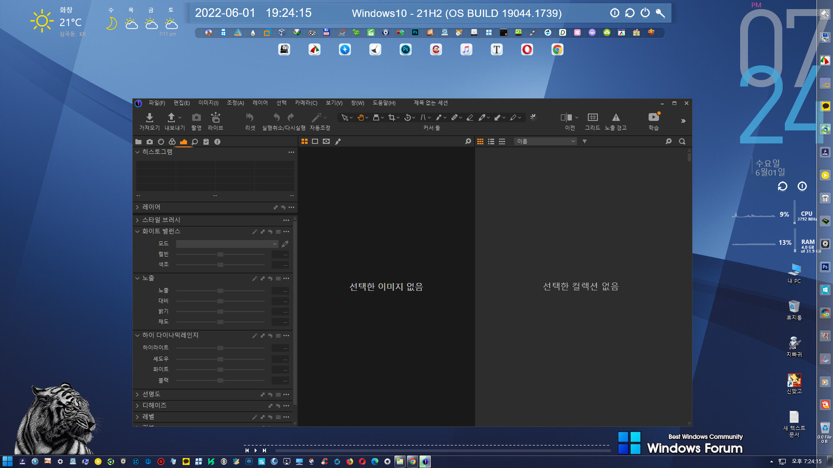Click the Reset (리셋) toolbar icon
Screen dimensions: 833x468
click(249, 117)
